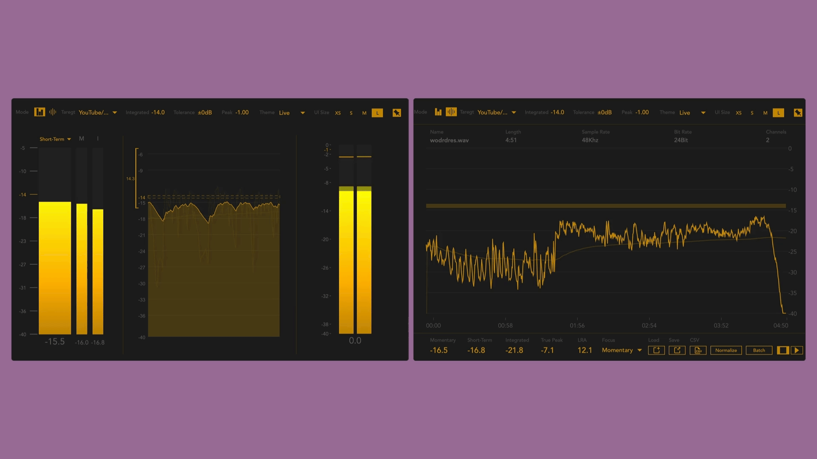Switch right window to waveform mode
Screen dimensions: 817x459
[x=451, y=112]
